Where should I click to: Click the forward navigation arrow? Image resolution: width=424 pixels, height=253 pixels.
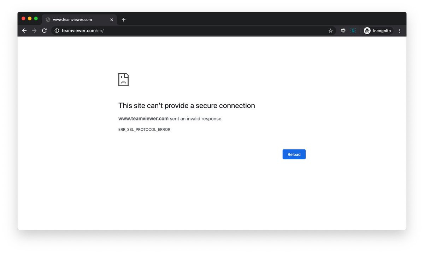pos(34,31)
